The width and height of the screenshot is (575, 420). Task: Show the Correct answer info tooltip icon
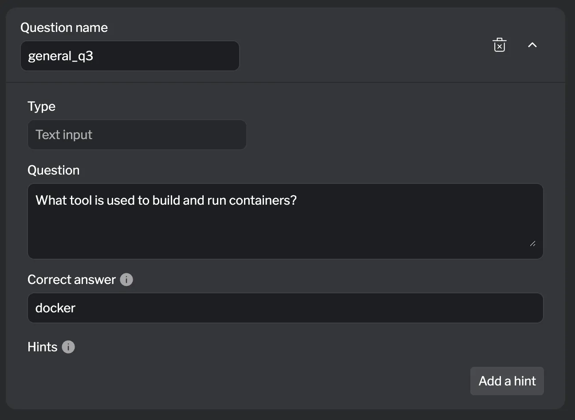[x=126, y=280]
